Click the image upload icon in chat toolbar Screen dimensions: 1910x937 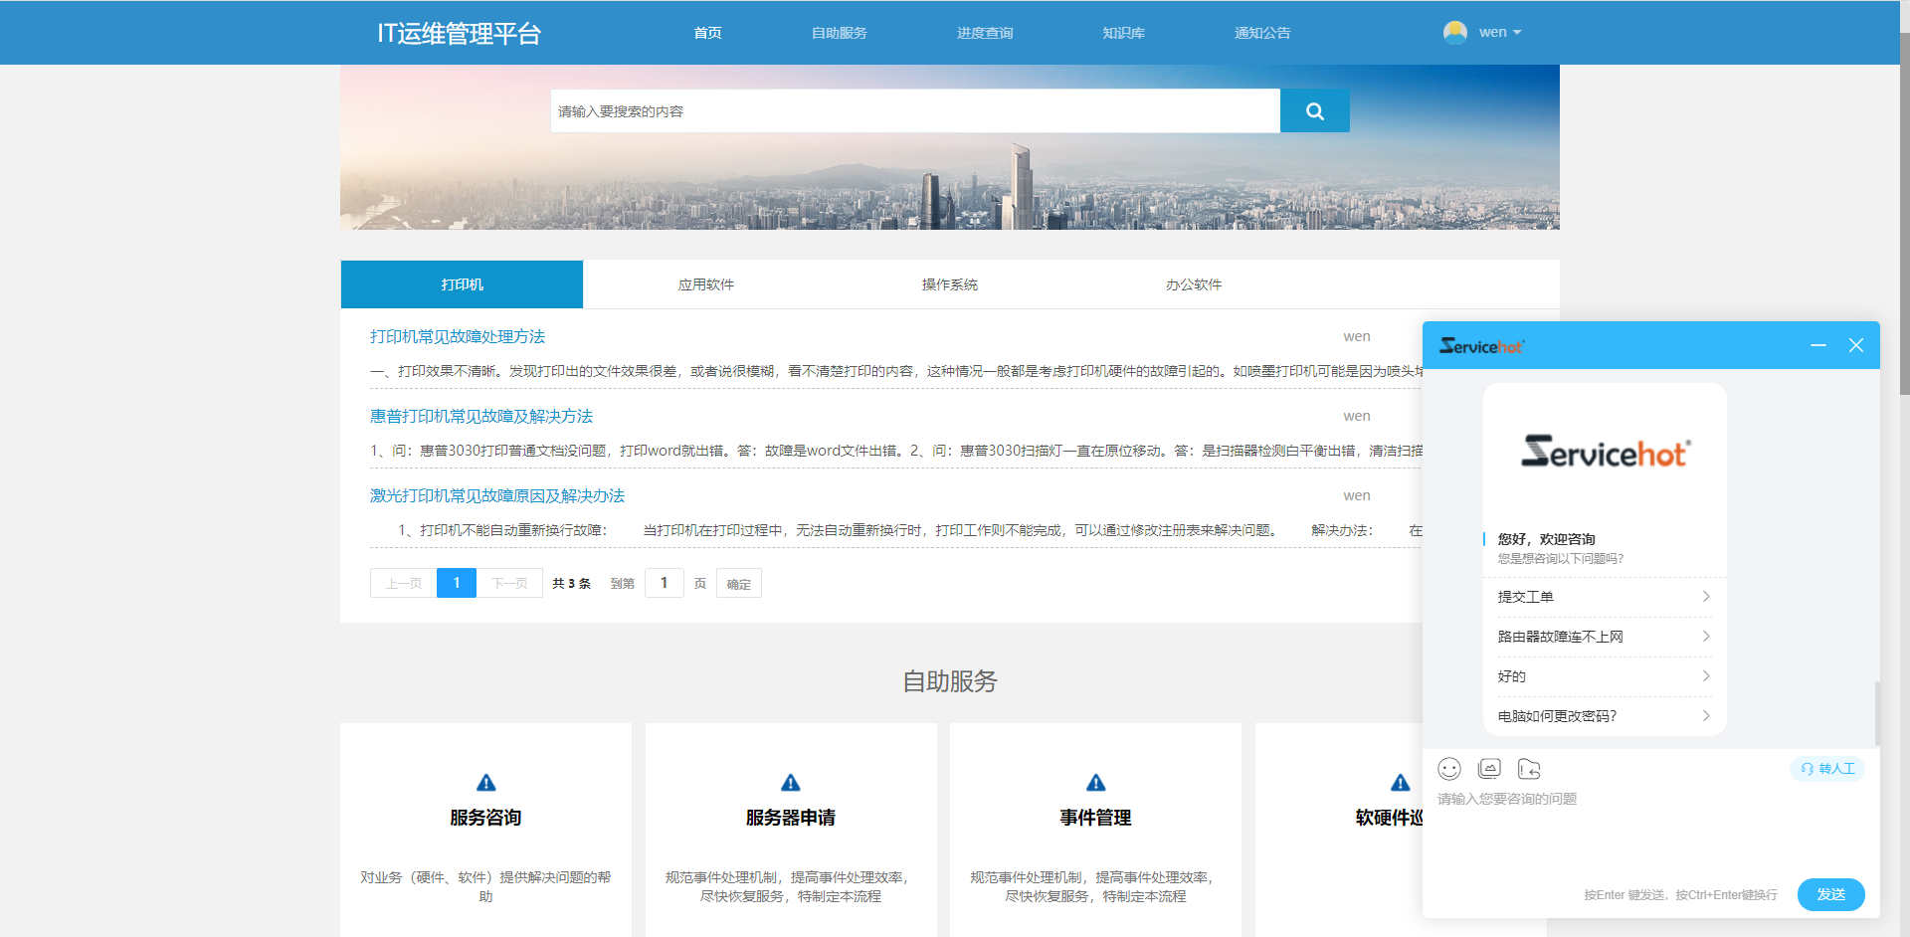click(1489, 768)
